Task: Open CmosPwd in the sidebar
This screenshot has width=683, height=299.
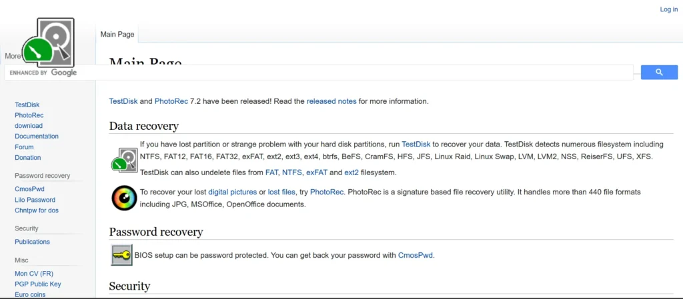Action: tap(29, 189)
